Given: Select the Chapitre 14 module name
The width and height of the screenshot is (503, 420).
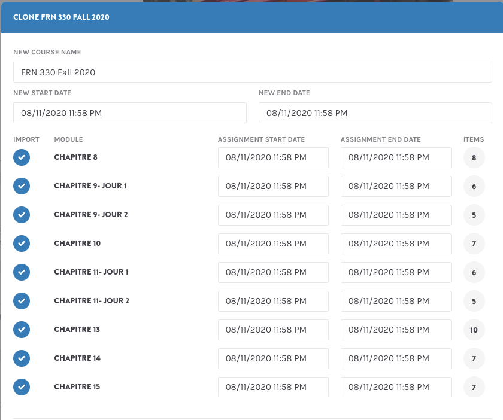Looking at the screenshot, I should click(x=77, y=358).
